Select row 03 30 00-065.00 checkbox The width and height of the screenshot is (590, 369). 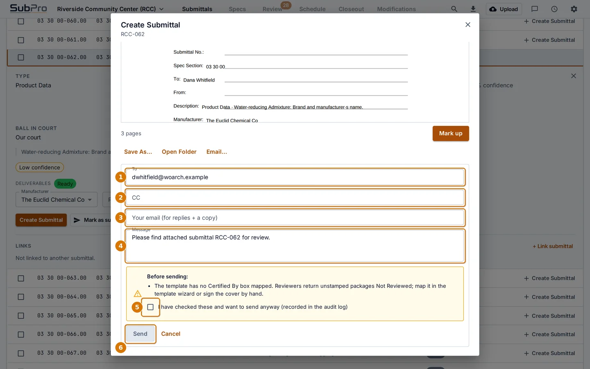tap(21, 316)
